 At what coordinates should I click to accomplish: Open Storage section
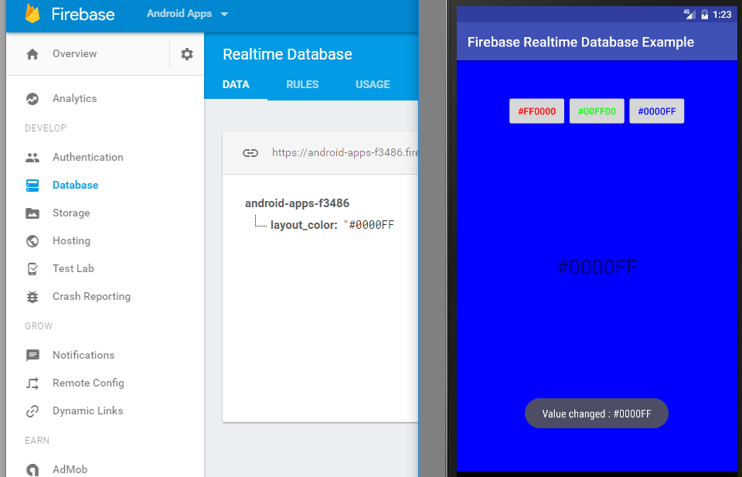71,213
